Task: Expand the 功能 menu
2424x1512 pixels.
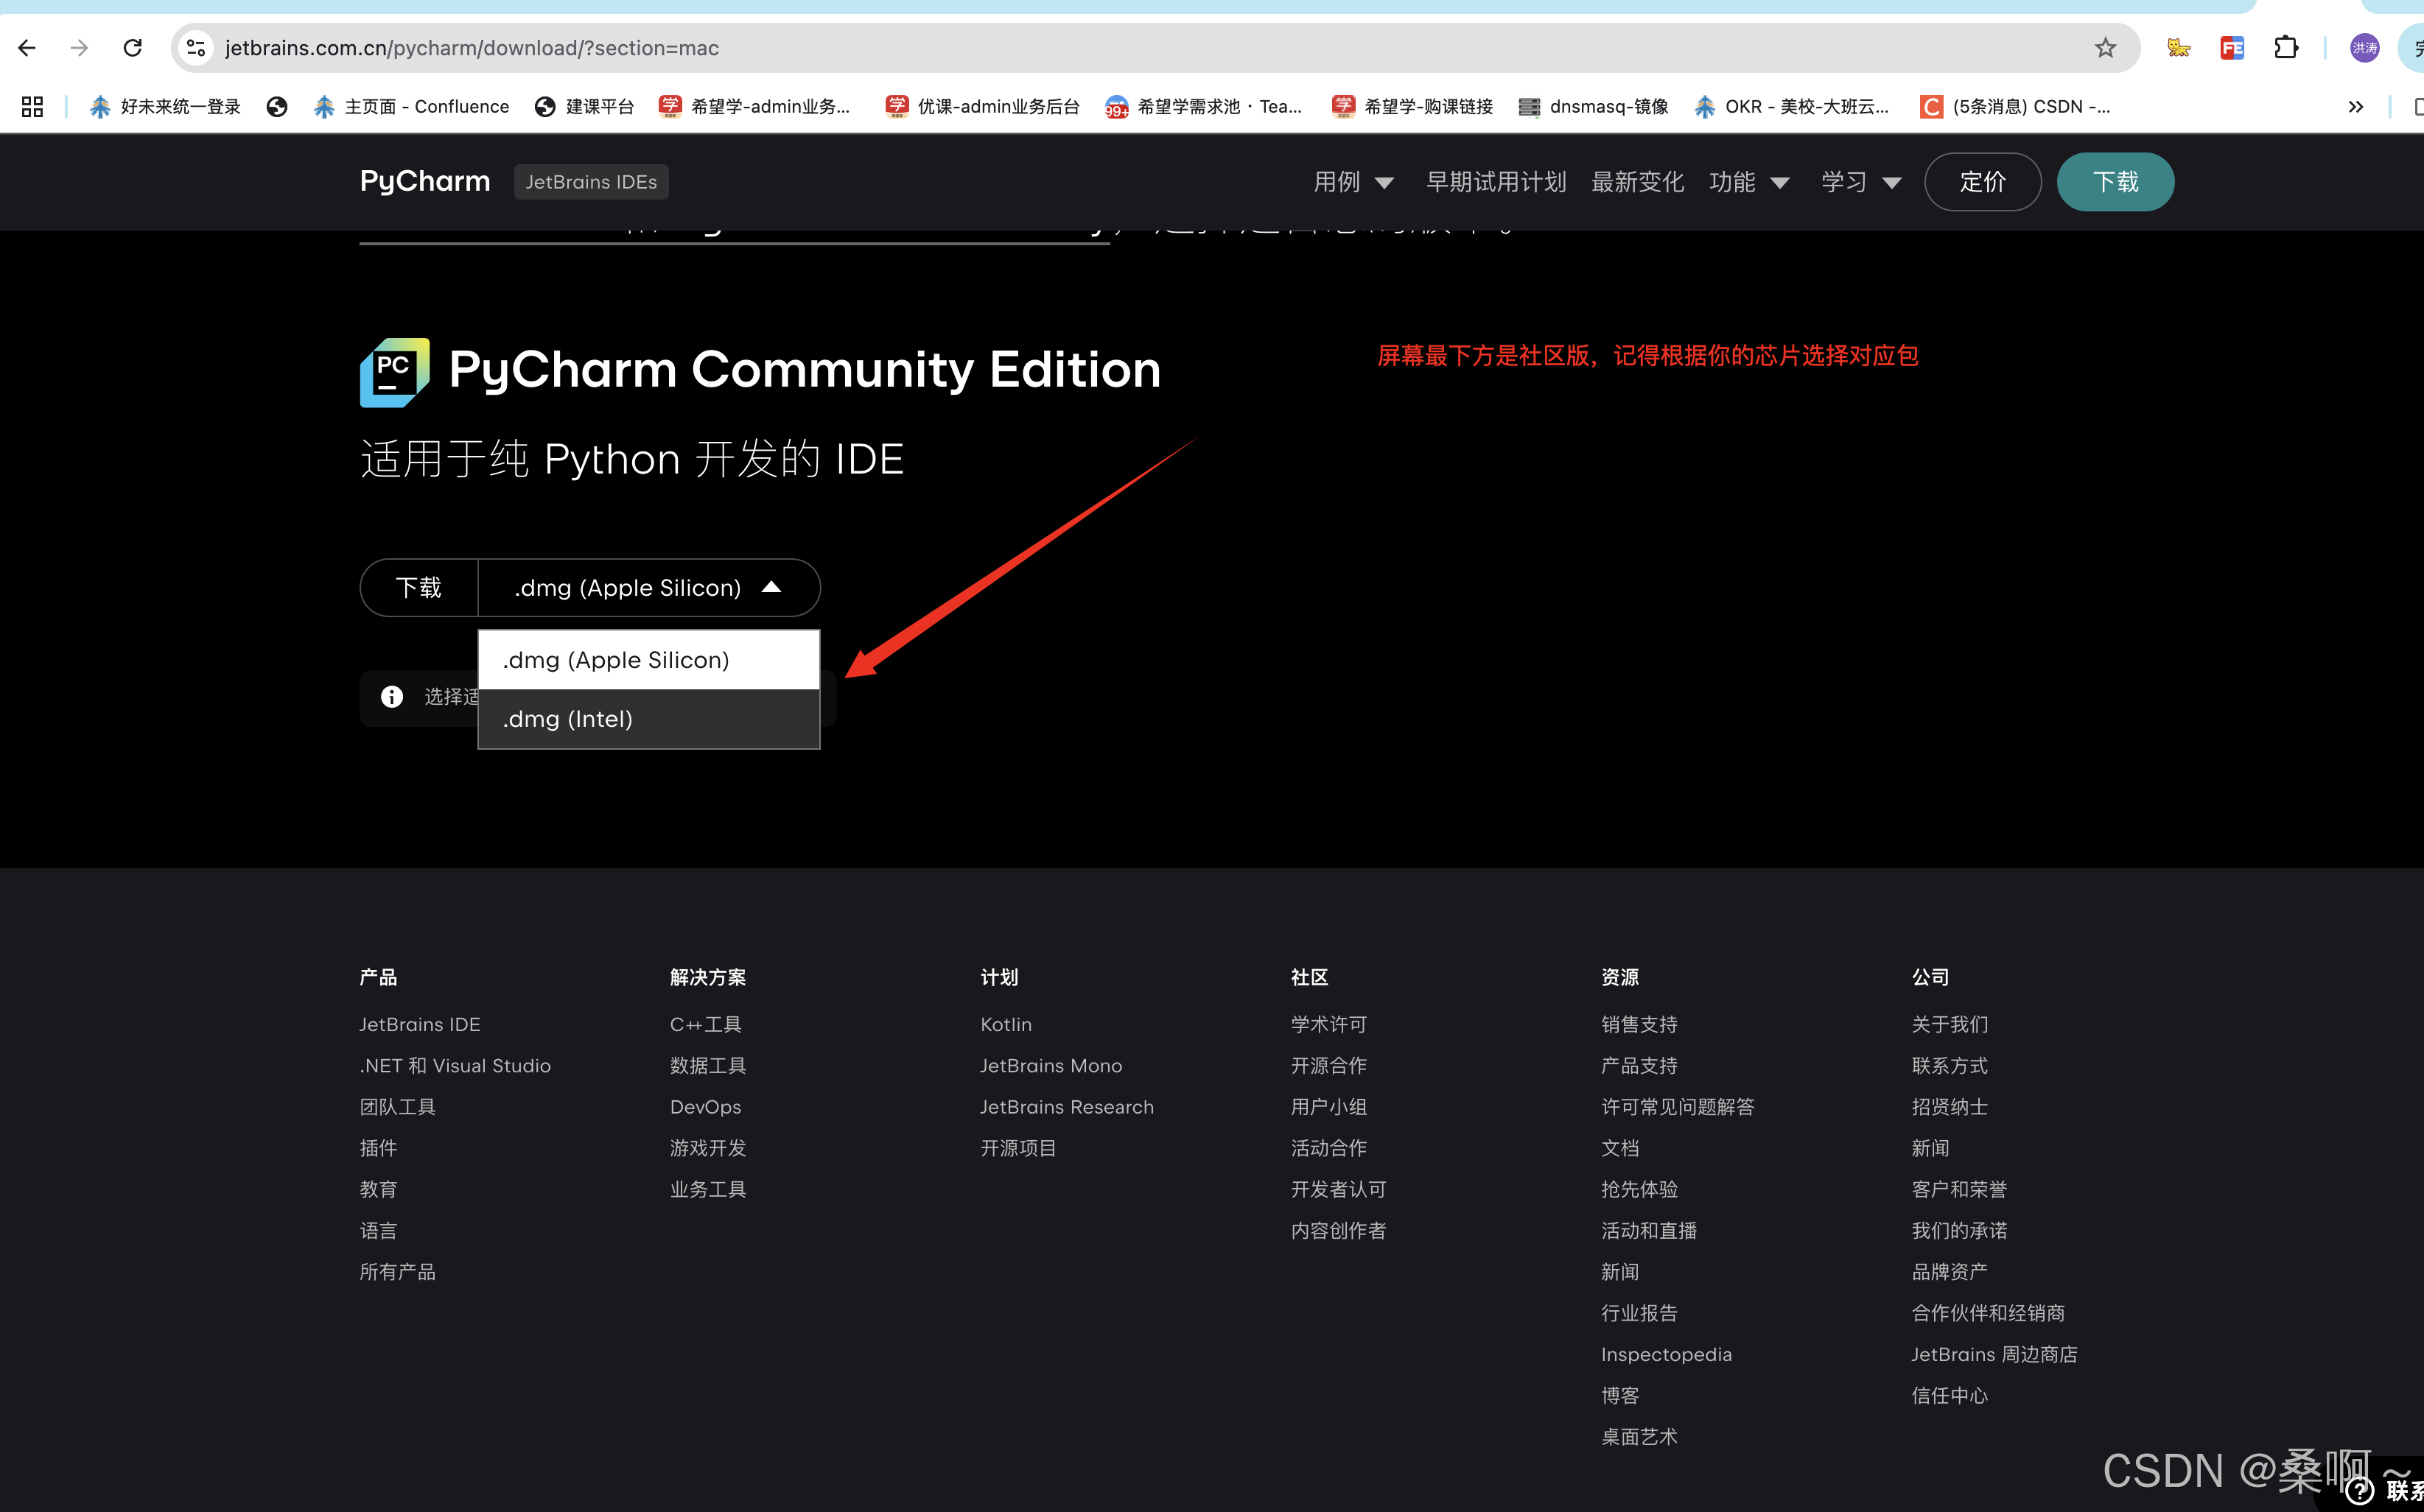Action: tap(1748, 181)
